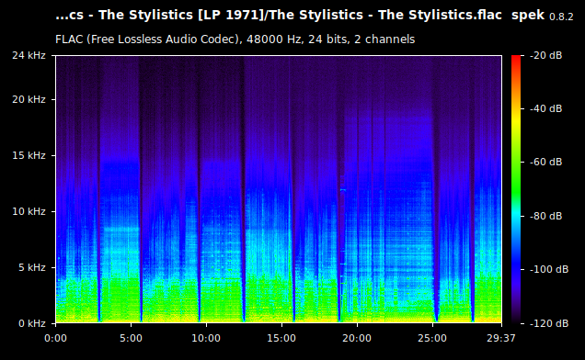Click the '10 kHz' frequency axis label
Image resolution: width=585 pixels, height=360 pixels.
tap(29, 211)
